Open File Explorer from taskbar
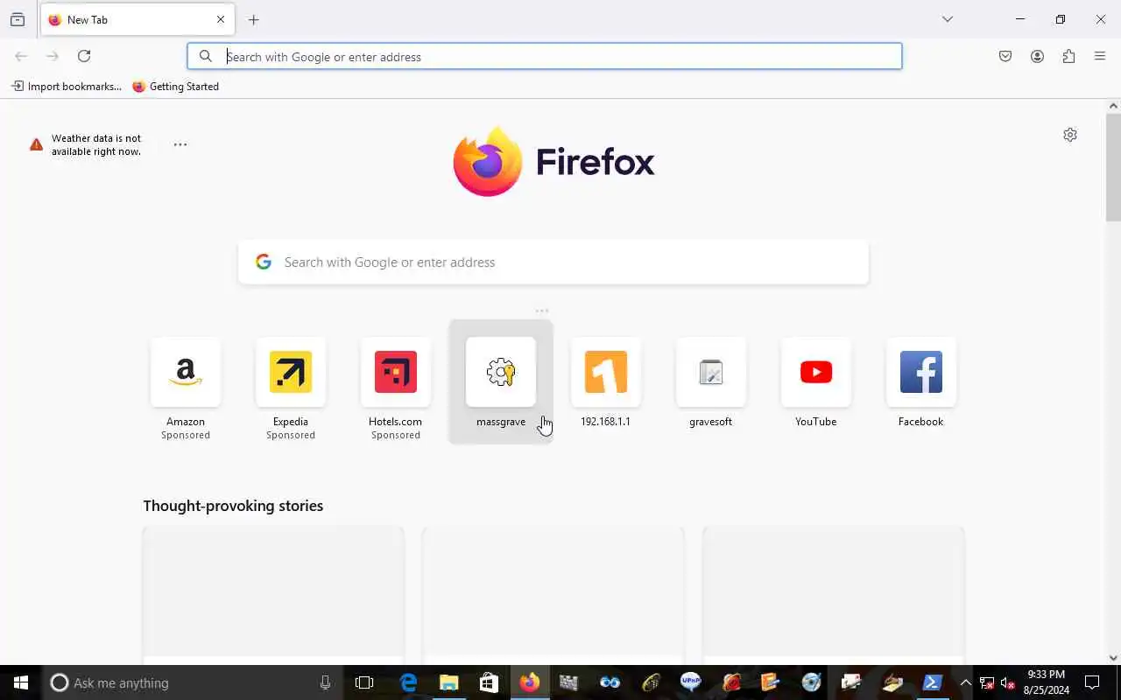The width and height of the screenshot is (1121, 700). point(448,682)
